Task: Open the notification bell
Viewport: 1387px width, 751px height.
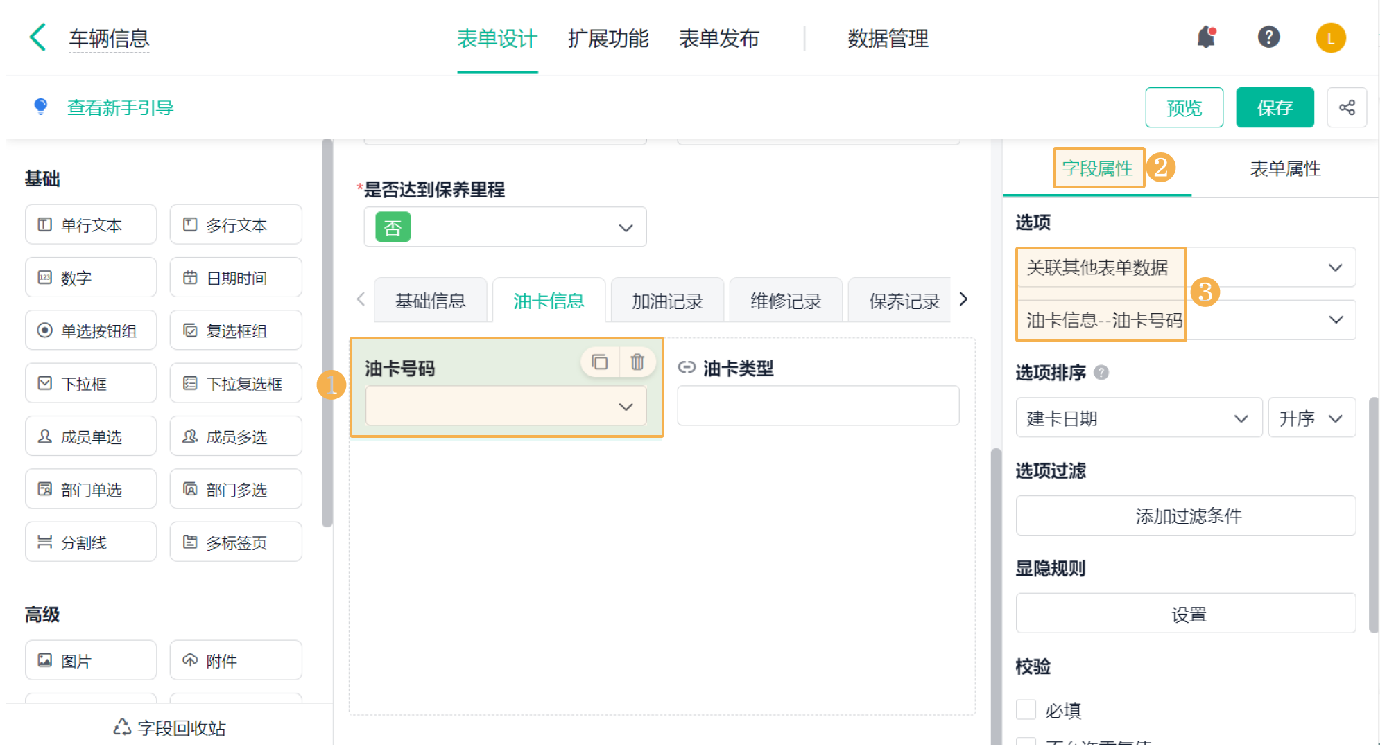Action: click(x=1207, y=37)
